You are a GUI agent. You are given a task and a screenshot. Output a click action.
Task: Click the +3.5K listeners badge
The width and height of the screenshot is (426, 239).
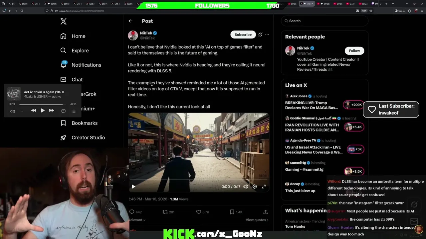(x=354, y=172)
